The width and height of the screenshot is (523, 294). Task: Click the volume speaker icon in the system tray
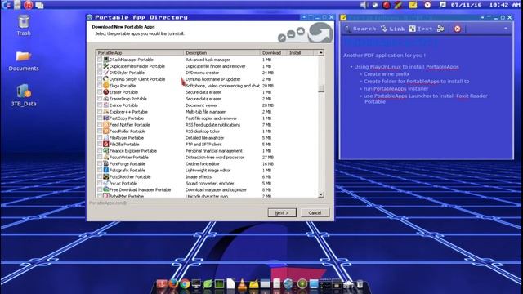point(364,5)
